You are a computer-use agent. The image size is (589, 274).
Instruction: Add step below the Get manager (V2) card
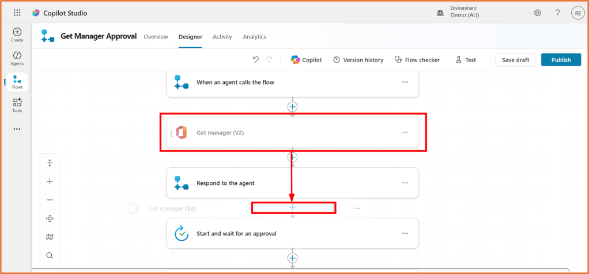[x=292, y=157]
